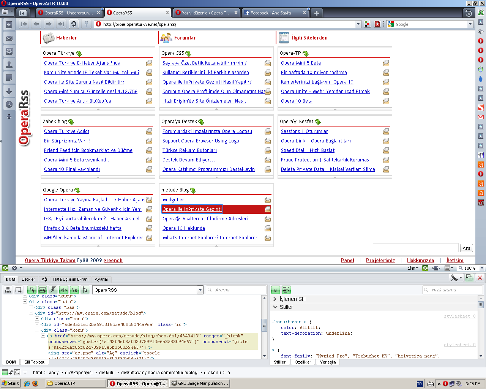The height and width of the screenshot is (389, 486).
Task: Click the Windows Start button
Action: click(10, 383)
